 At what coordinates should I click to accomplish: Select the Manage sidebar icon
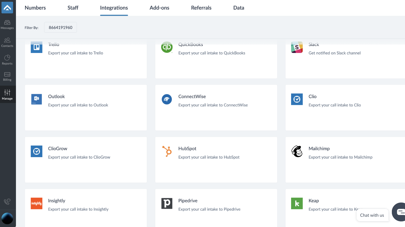[8, 94]
